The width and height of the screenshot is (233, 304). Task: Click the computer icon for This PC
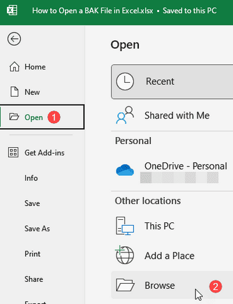pyautogui.click(x=125, y=226)
